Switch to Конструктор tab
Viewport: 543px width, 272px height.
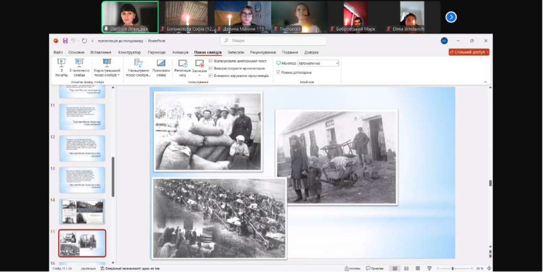click(129, 52)
